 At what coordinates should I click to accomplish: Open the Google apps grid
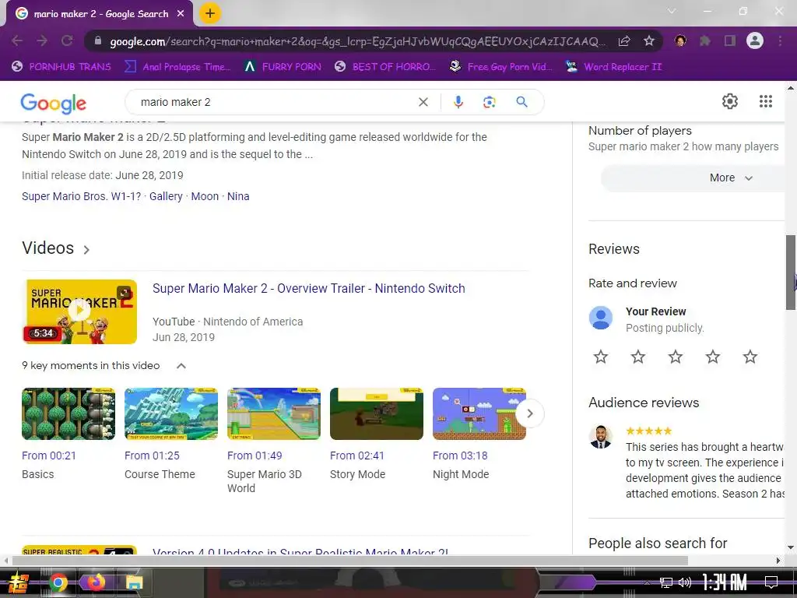pyautogui.click(x=766, y=101)
